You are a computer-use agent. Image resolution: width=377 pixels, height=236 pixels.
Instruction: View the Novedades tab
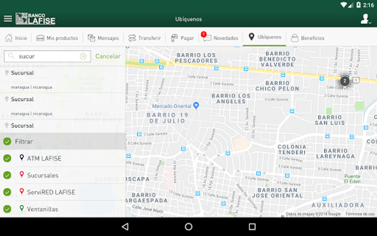(220, 38)
